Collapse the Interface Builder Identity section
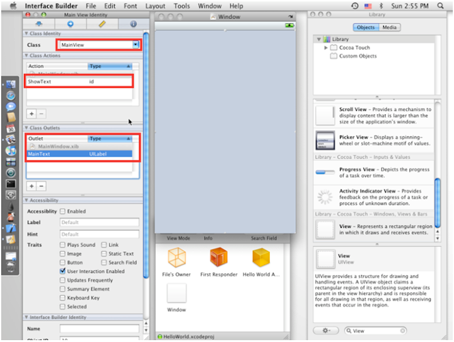Screen dimensions: 454x342 tap(26, 317)
